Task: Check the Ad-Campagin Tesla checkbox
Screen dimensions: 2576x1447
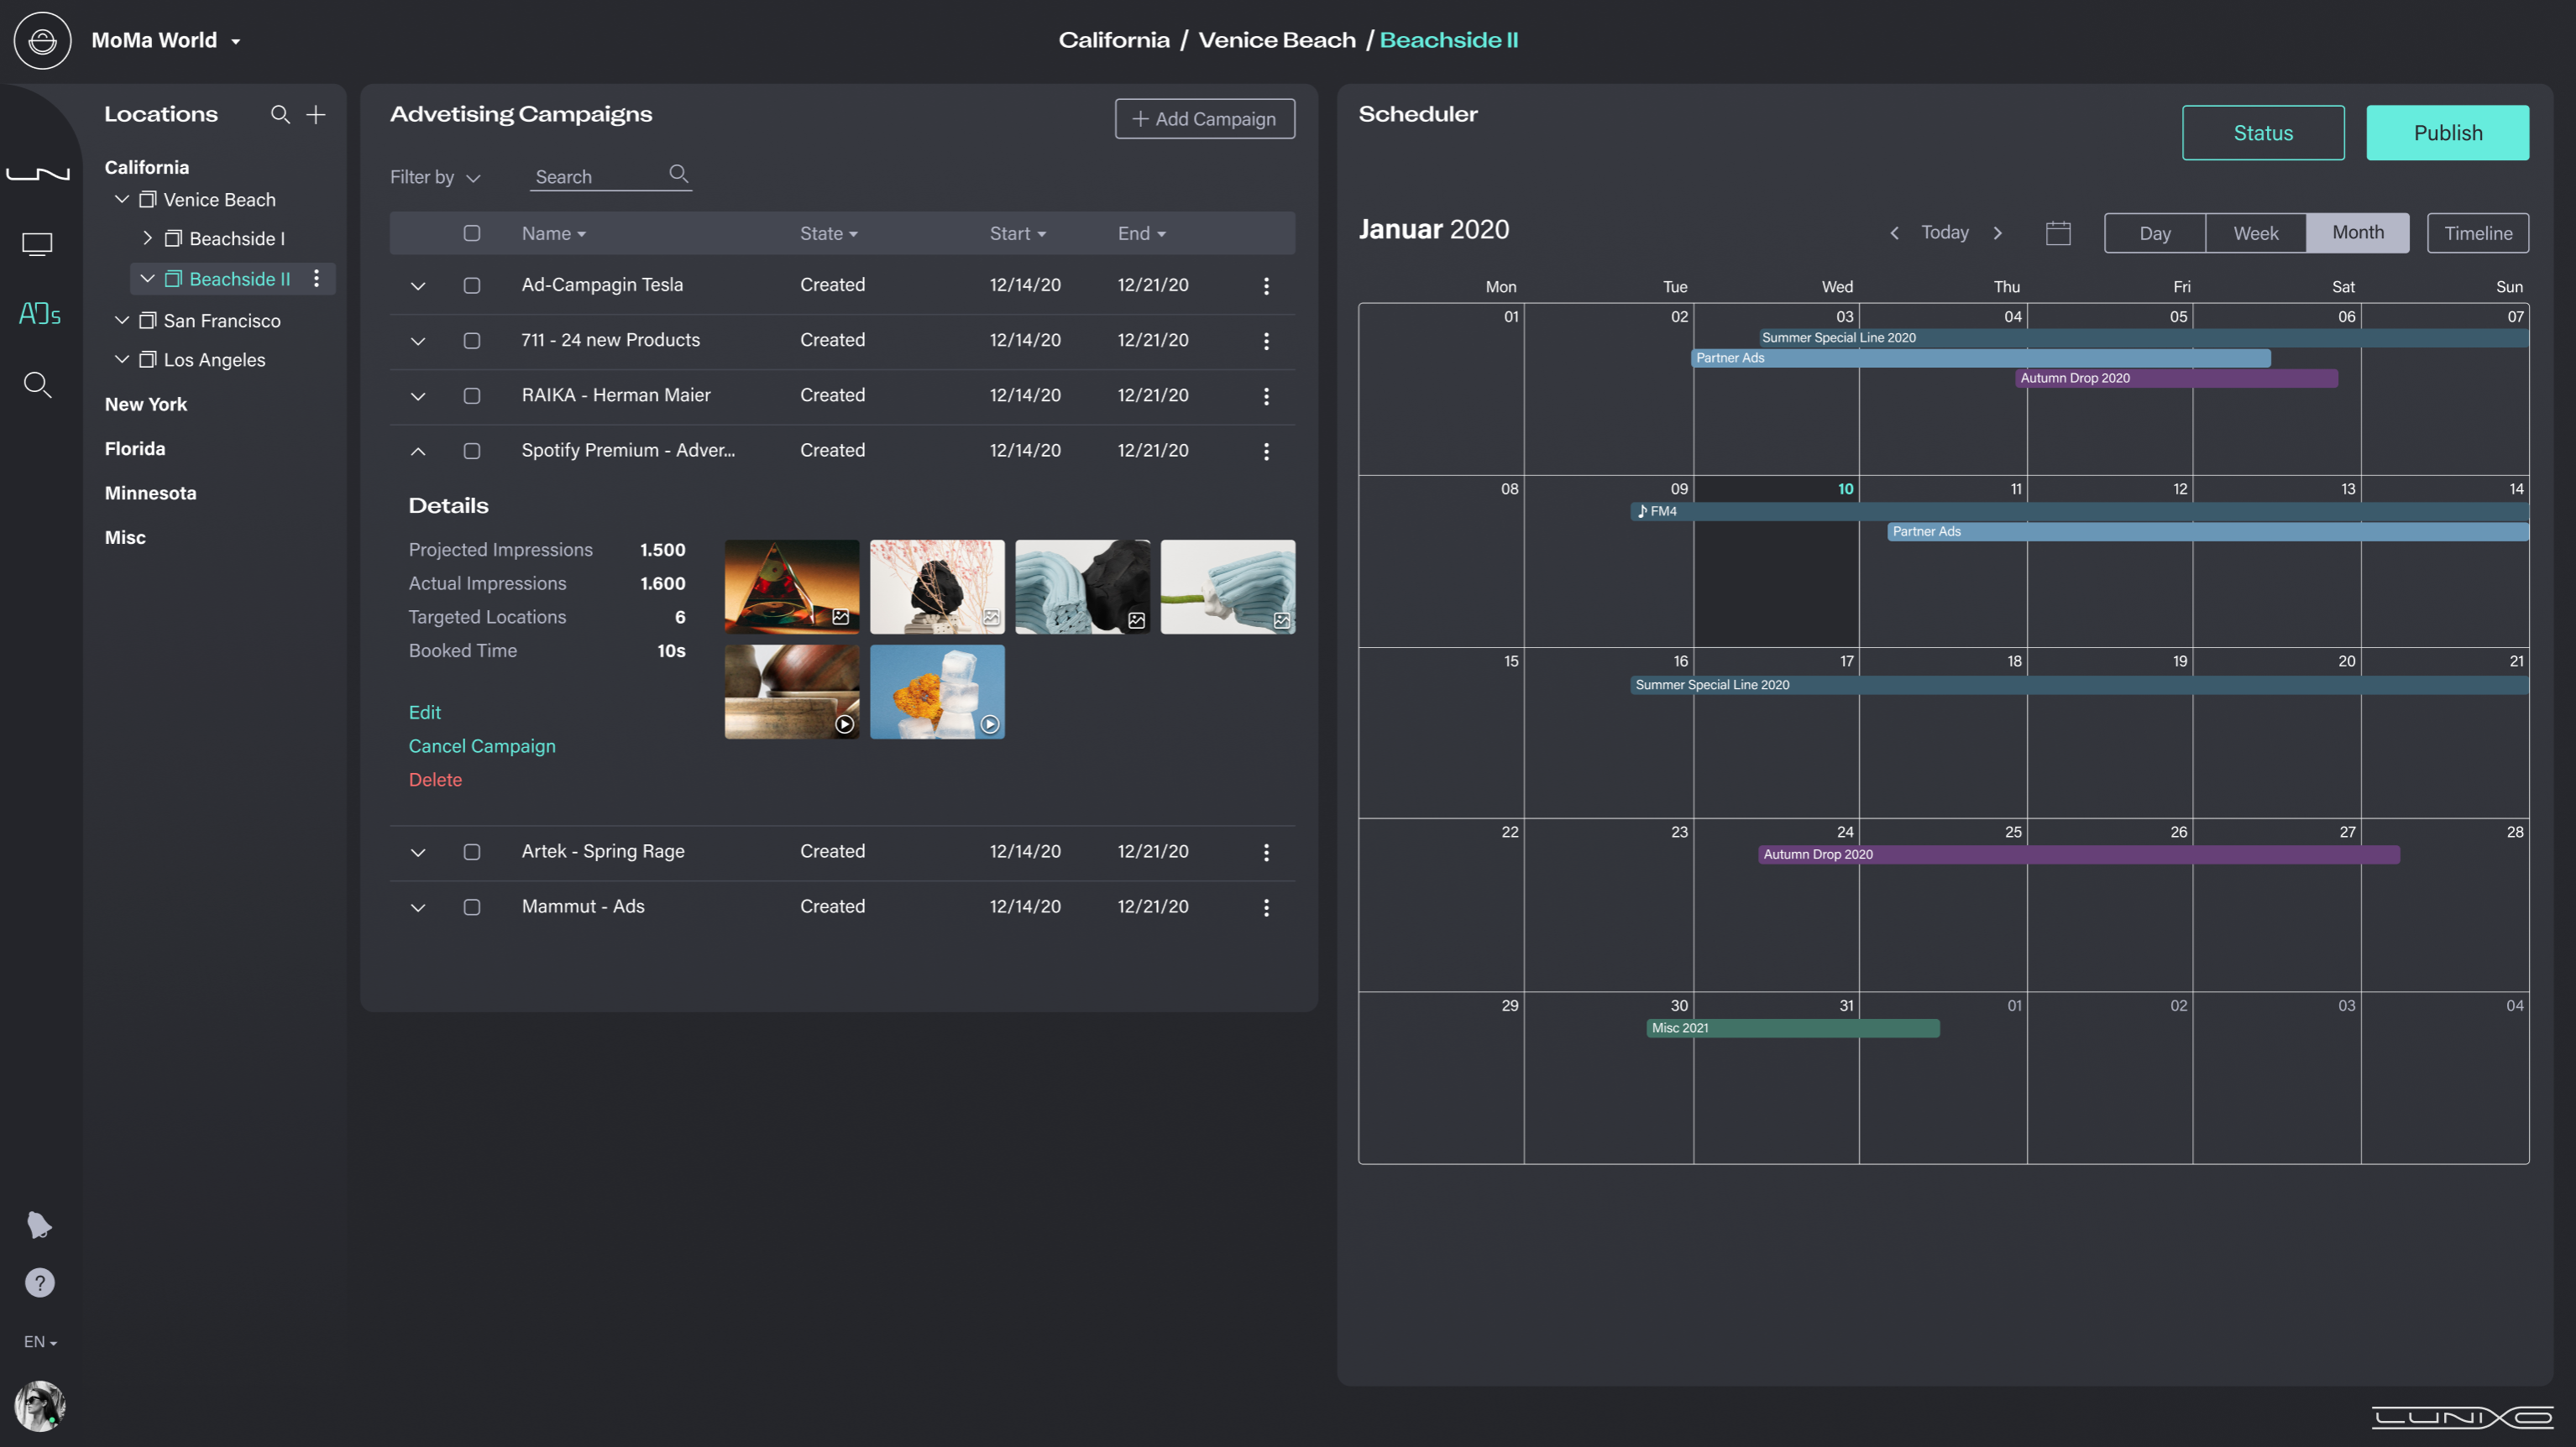Action: coord(472,286)
